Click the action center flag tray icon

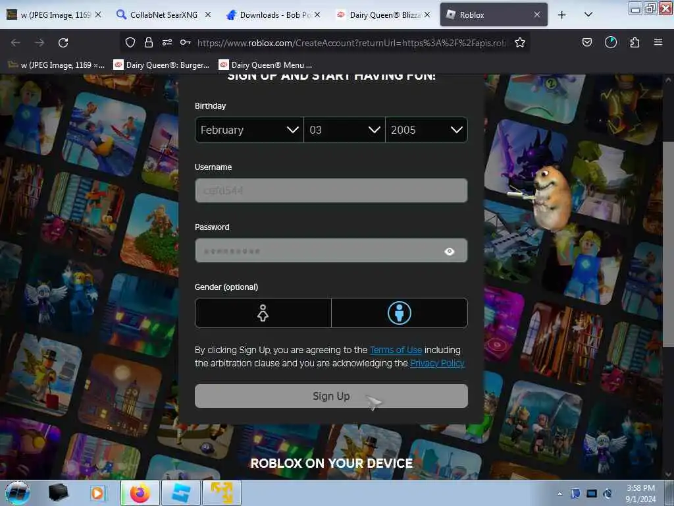point(575,493)
